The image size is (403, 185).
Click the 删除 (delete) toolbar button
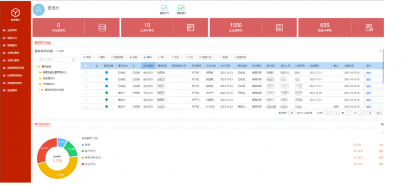(101, 57)
